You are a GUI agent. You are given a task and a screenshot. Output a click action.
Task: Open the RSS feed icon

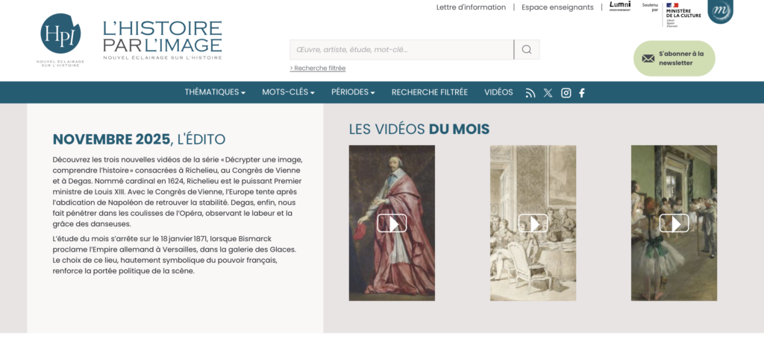[x=530, y=93]
